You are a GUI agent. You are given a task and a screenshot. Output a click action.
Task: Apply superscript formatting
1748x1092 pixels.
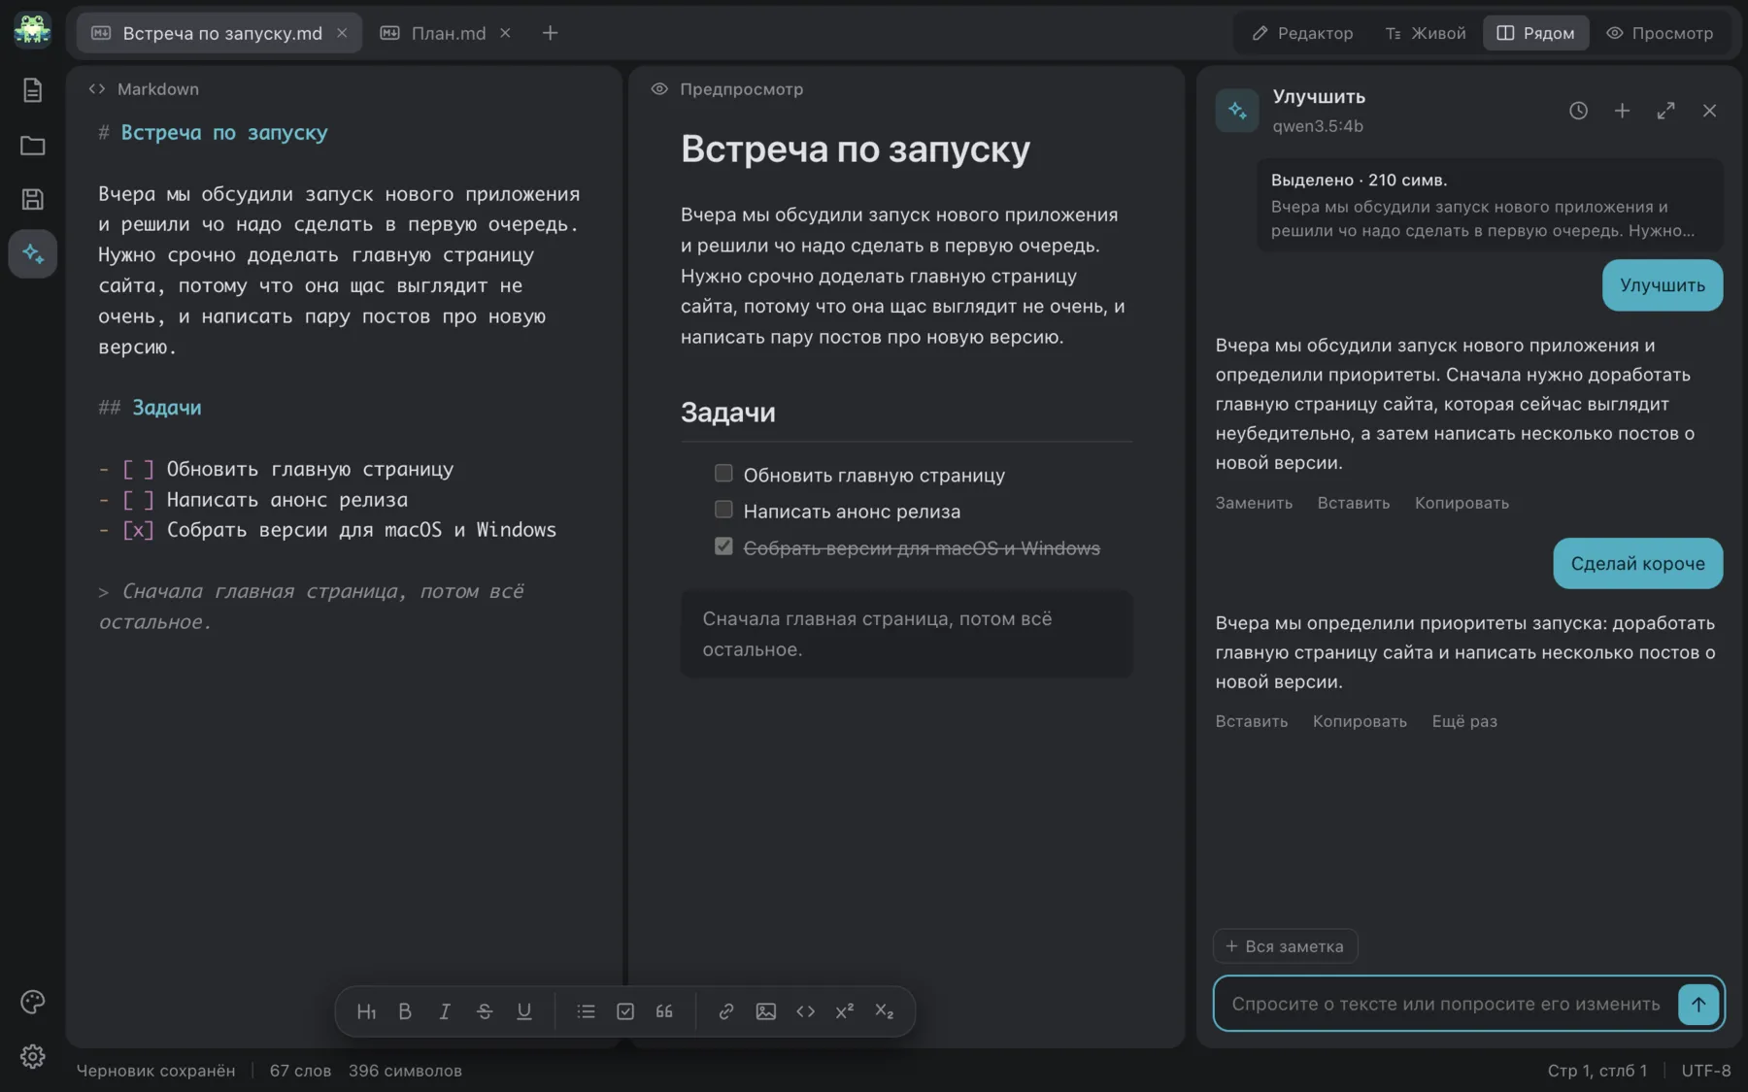pos(845,1011)
